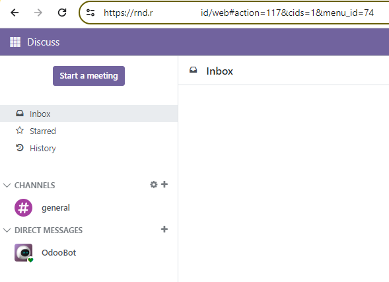Collapse the Direct Messages section chevron
The width and height of the screenshot is (389, 282).
tap(7, 230)
